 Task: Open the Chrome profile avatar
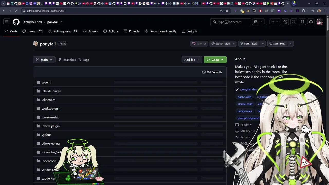[x=319, y=11]
